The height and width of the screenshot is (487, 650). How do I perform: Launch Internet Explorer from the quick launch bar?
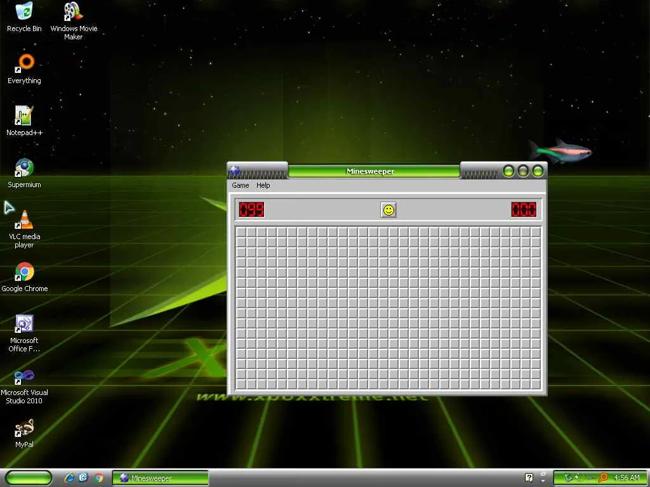(x=70, y=478)
